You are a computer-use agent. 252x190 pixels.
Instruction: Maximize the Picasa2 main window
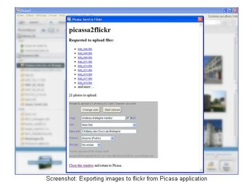(230, 11)
